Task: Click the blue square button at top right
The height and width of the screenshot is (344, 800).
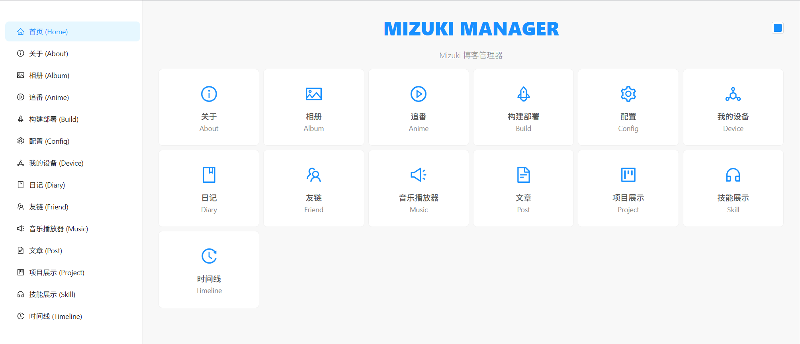Action: pos(777,28)
